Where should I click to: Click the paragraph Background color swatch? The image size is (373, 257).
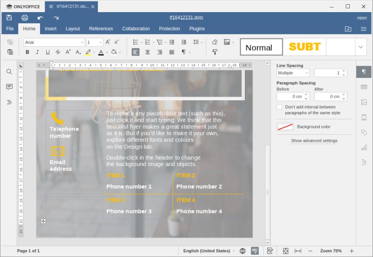[x=285, y=126]
